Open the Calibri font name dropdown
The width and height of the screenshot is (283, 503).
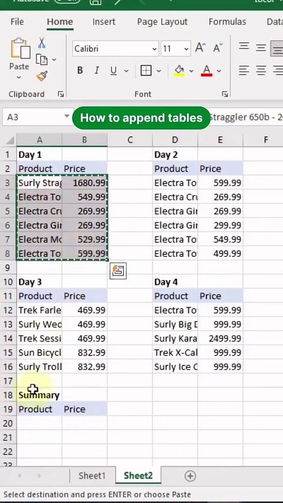(x=155, y=49)
